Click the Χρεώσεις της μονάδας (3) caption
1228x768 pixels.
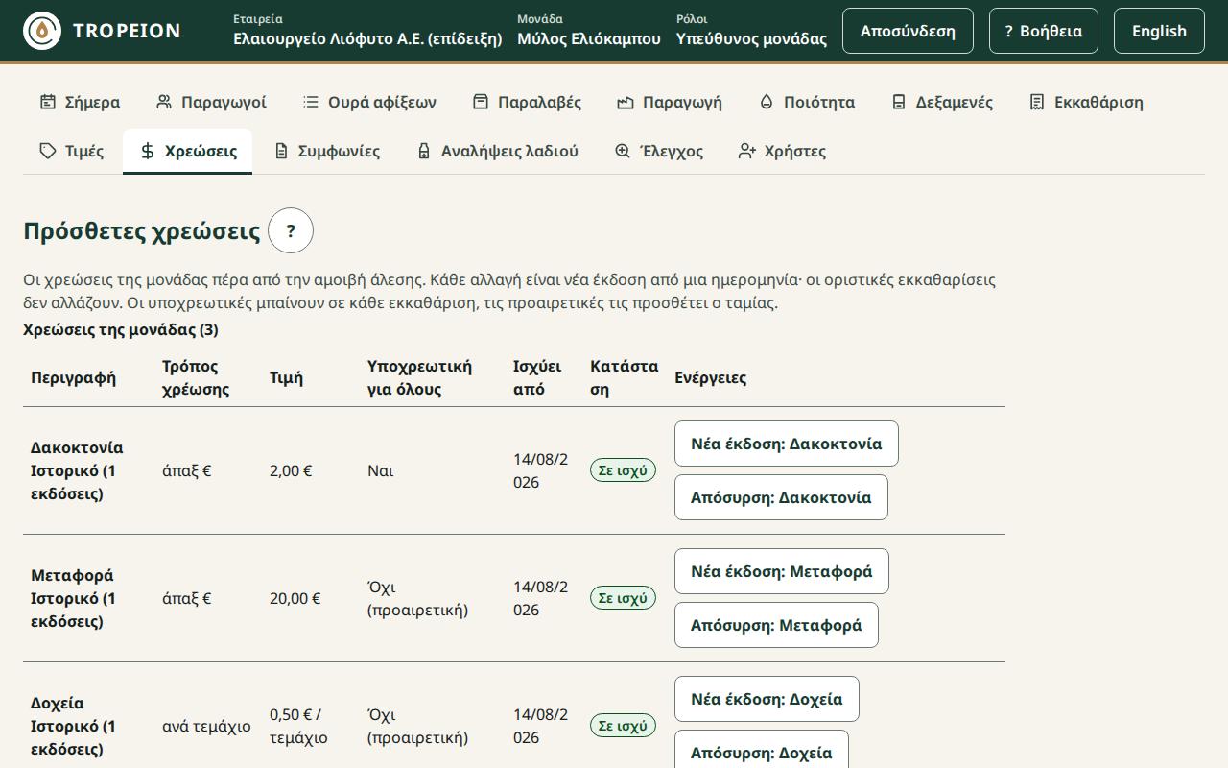(121, 330)
